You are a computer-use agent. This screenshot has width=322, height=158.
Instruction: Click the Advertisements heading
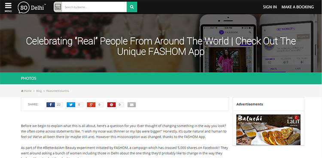coord(249,104)
